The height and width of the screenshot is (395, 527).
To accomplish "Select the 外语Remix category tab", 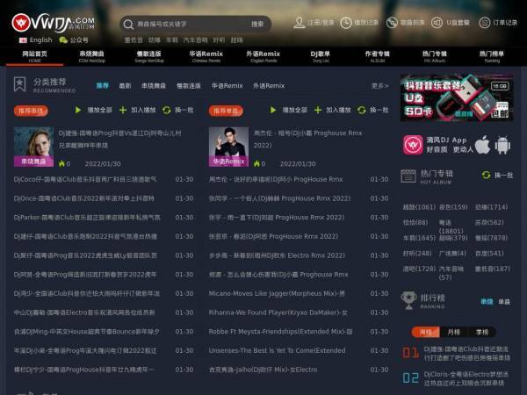I will (x=269, y=86).
